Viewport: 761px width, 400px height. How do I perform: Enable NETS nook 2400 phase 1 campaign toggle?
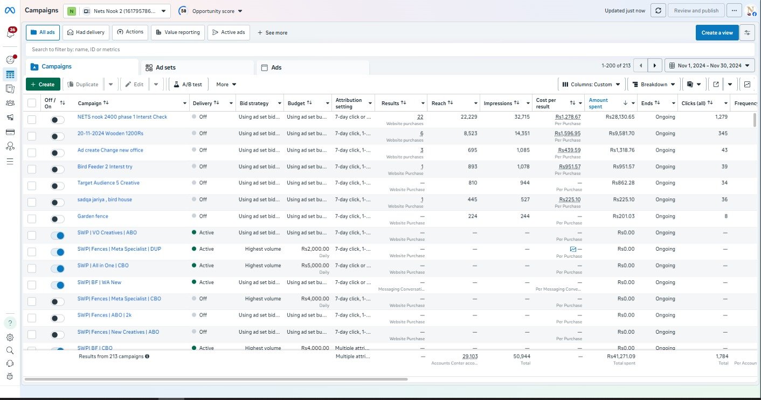point(57,120)
